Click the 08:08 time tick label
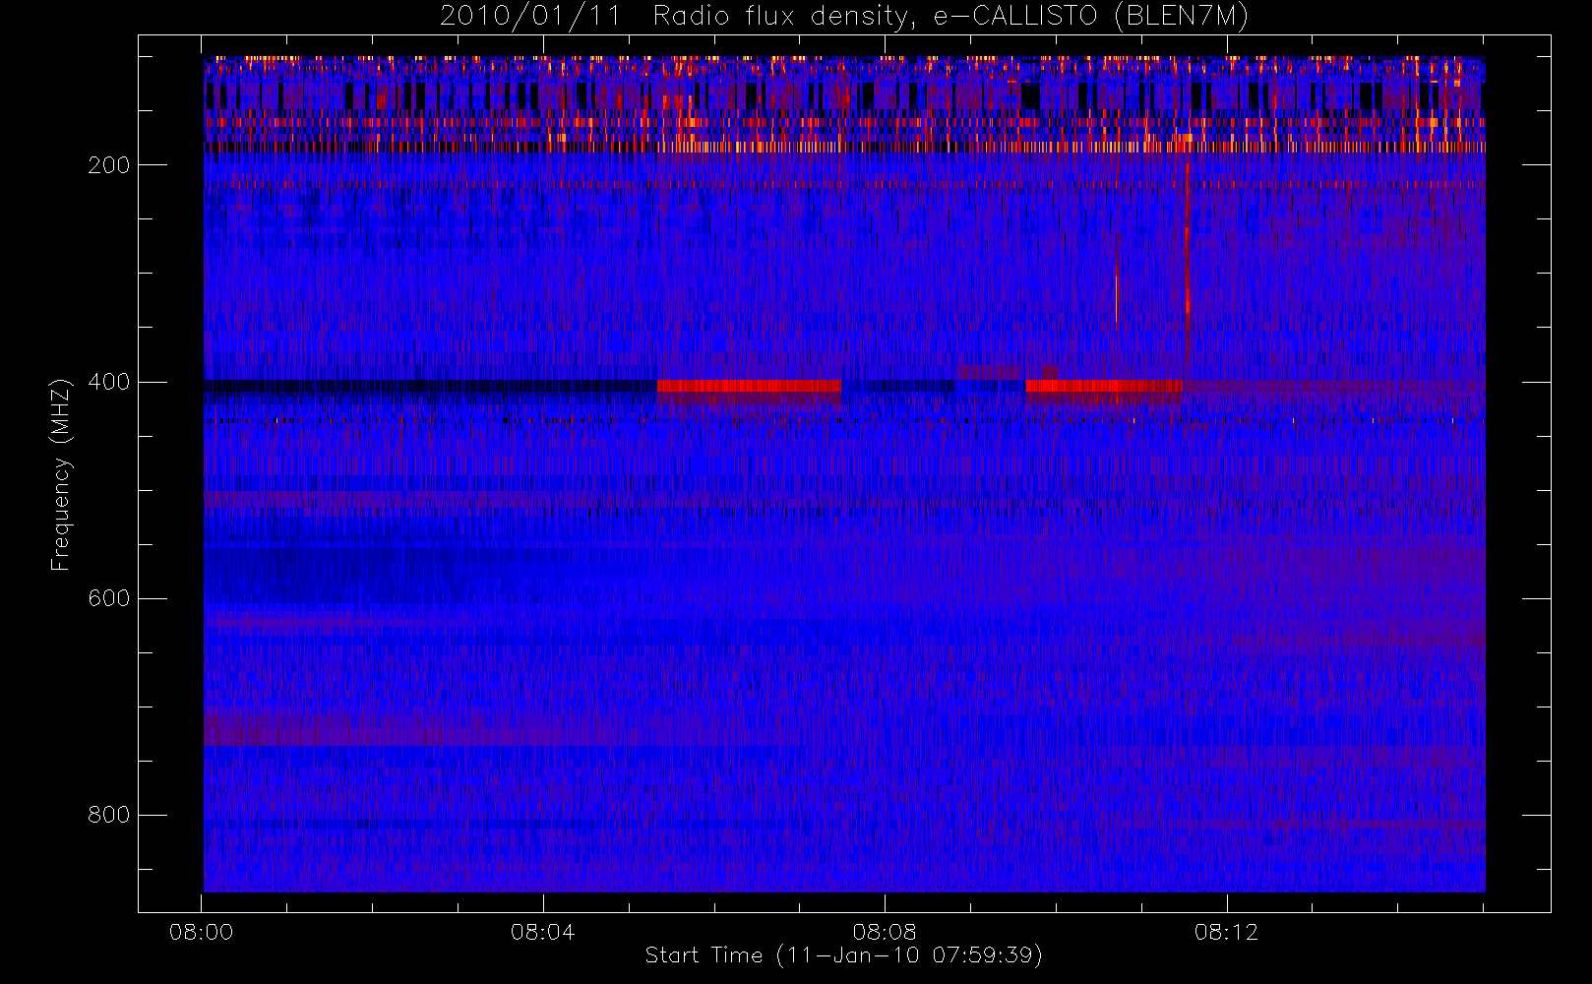1592x984 pixels. pyautogui.click(x=885, y=932)
